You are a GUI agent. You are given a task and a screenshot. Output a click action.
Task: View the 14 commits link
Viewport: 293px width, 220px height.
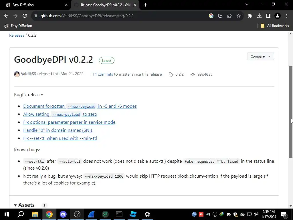point(103,74)
